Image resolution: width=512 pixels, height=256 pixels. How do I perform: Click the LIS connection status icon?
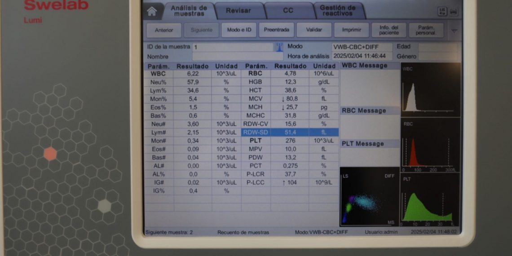click(442, 12)
